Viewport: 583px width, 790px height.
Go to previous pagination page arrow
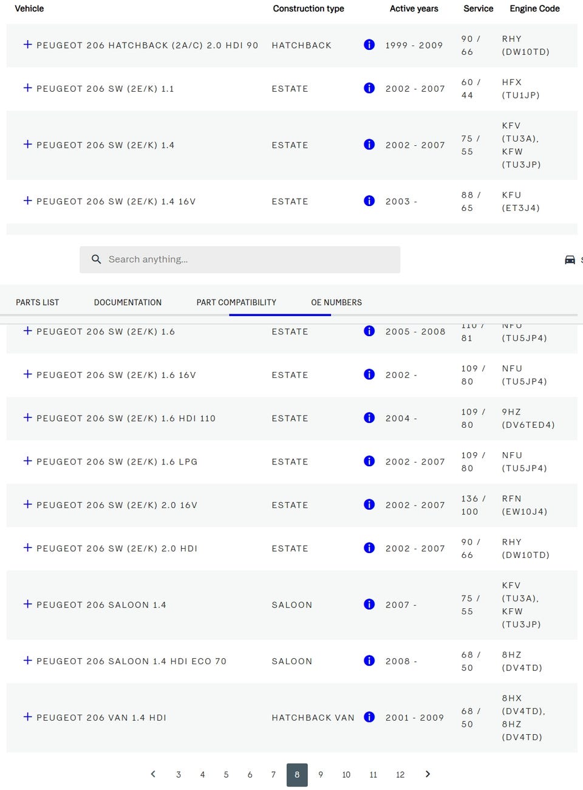pos(153,774)
